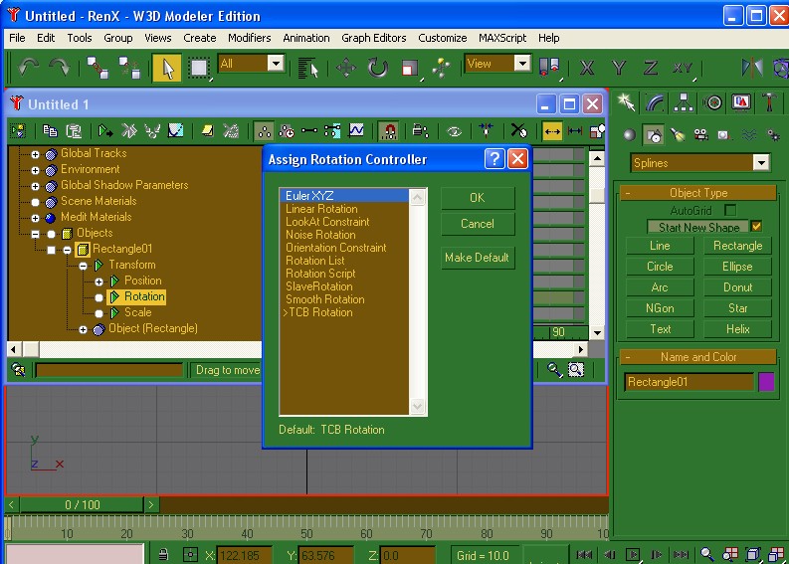Open the Utilities hammer panel tab
Viewport: 789px width, 564px height.
click(x=770, y=102)
